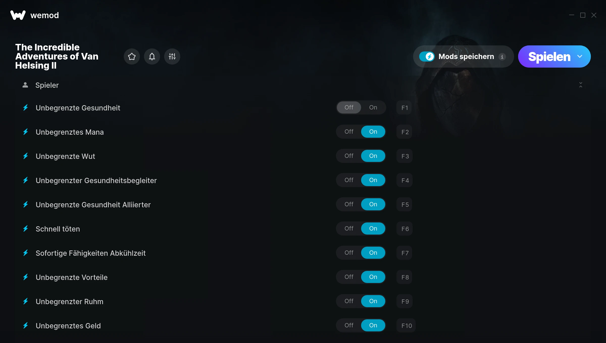Screen dimensions: 606x343
Task: Click lightning icon beside Schnell töten
Action: [26, 229]
